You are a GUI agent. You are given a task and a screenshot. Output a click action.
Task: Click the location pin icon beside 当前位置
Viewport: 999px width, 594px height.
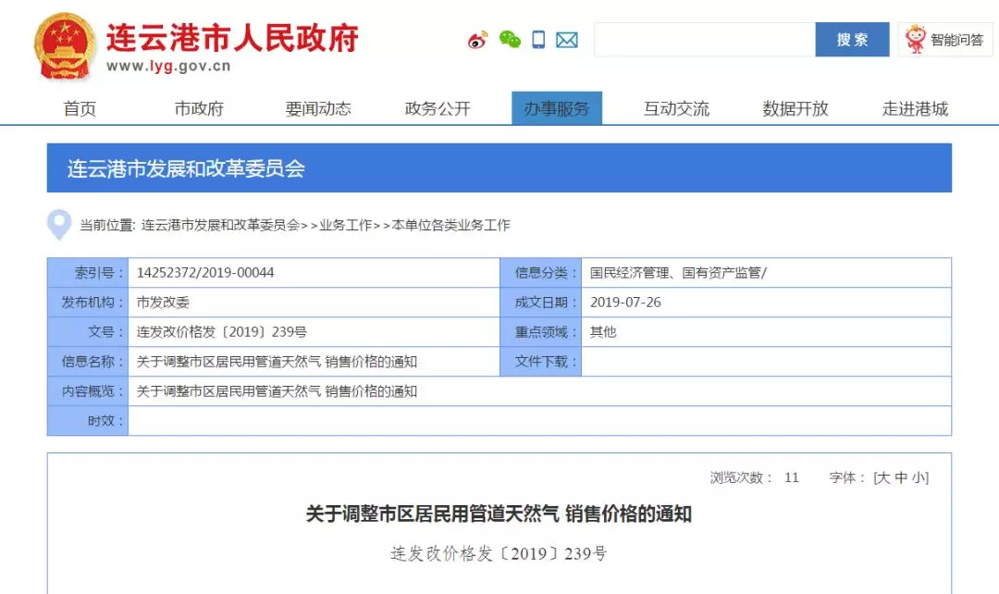click(59, 224)
